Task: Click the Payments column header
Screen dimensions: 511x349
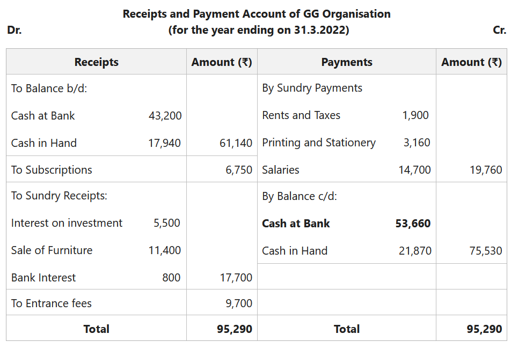Action: (x=346, y=62)
